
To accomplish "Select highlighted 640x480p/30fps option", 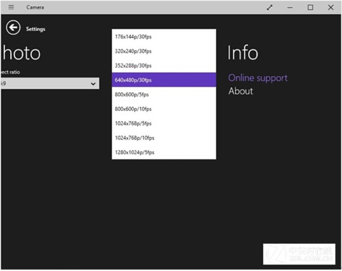I will (164, 80).
